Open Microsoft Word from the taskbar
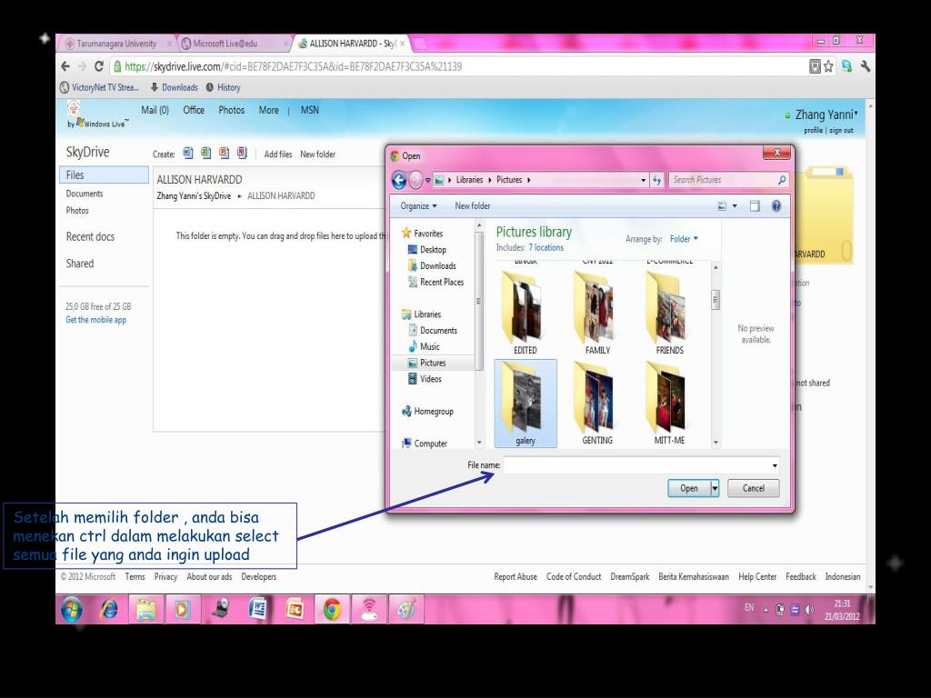Screen dimensions: 931x698 point(257,610)
